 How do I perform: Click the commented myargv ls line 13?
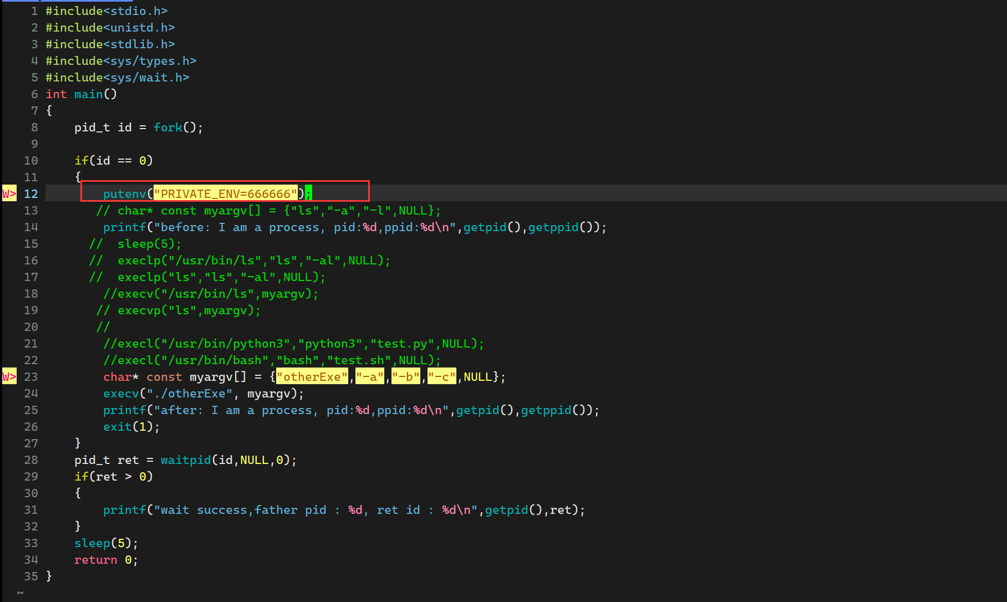[x=268, y=210]
